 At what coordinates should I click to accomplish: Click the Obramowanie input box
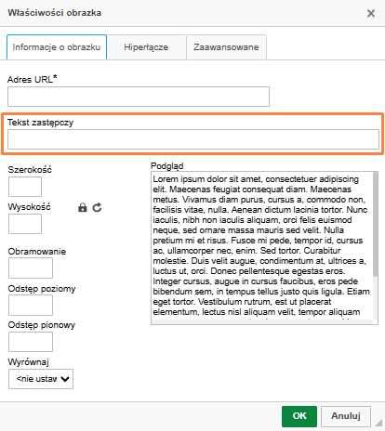[x=31, y=268]
